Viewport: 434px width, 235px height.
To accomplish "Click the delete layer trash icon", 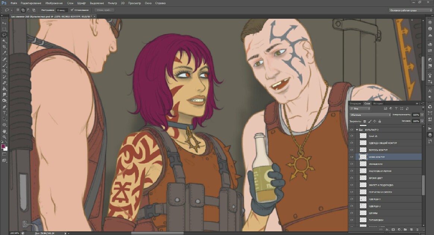I will pos(417,229).
